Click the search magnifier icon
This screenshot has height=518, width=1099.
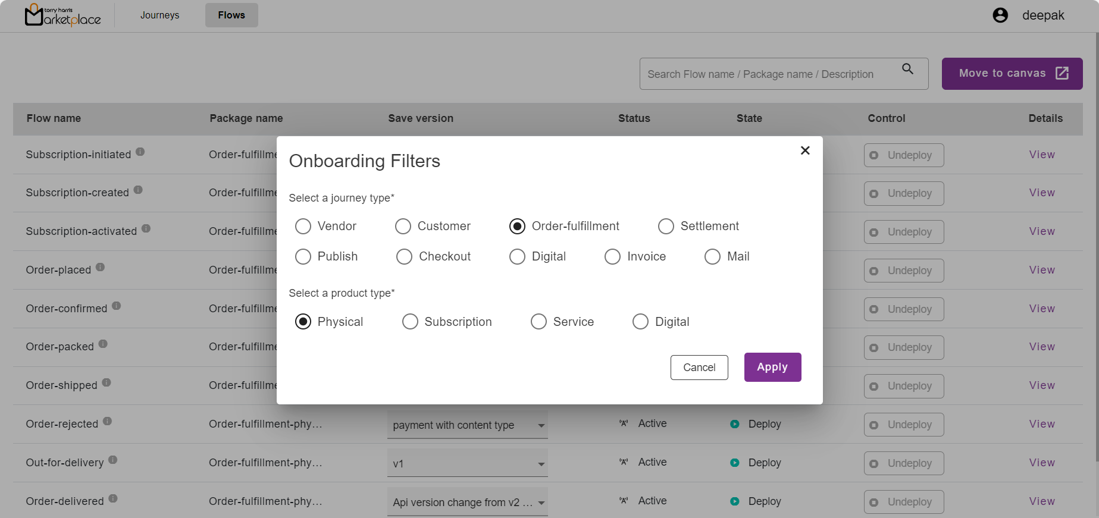pos(907,69)
